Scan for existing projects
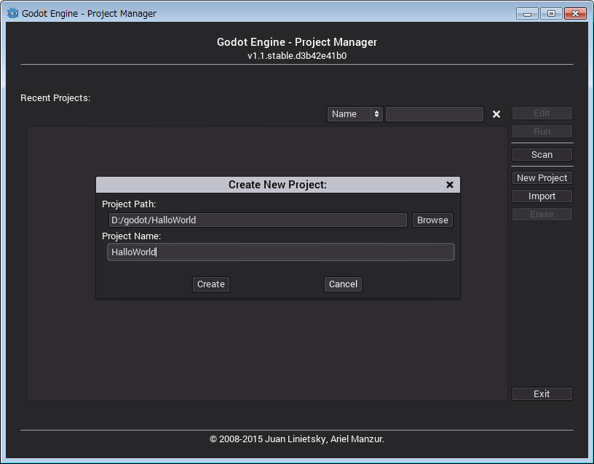 (x=542, y=154)
